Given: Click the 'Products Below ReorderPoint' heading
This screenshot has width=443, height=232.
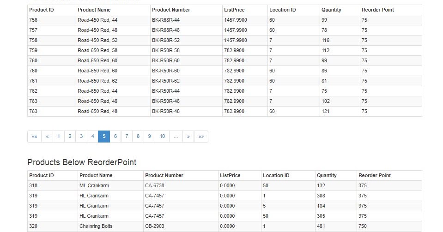Looking at the screenshot, I should click(x=82, y=162).
